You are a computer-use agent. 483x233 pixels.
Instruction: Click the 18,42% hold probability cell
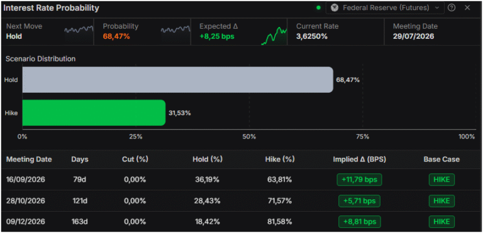tap(207, 222)
